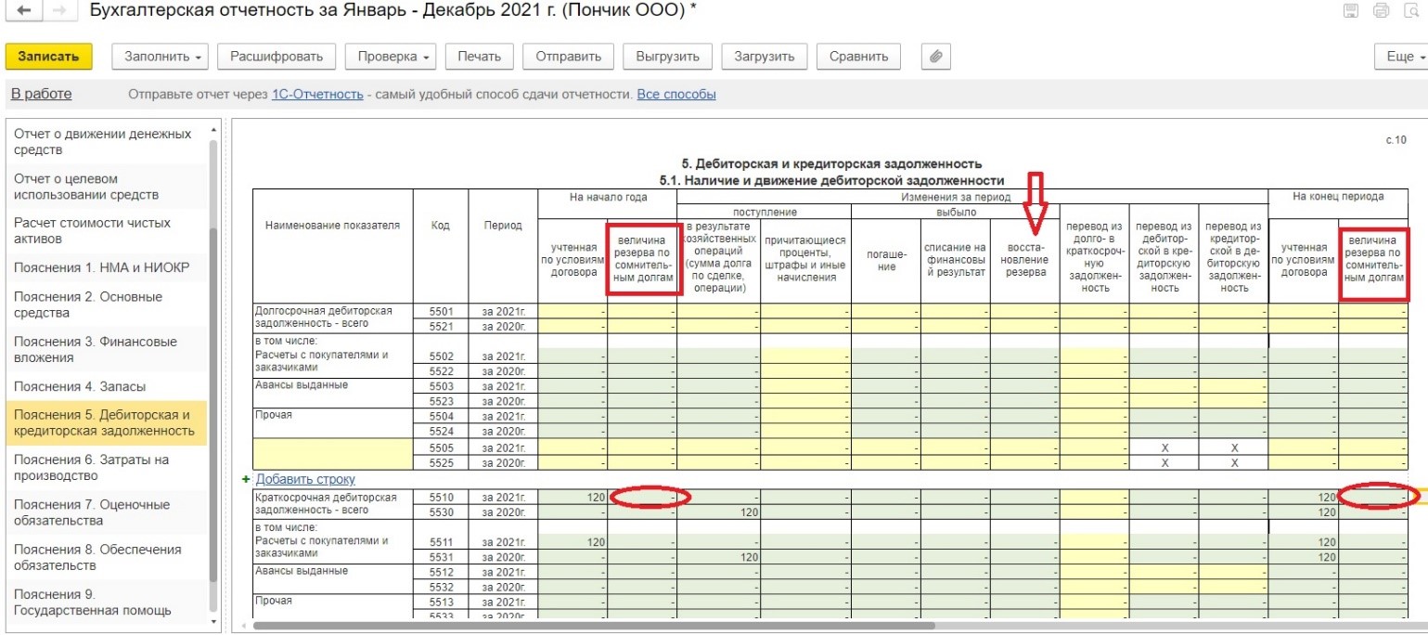Select the code cell 5503
This screenshot has width=1428, height=635.
pos(441,385)
